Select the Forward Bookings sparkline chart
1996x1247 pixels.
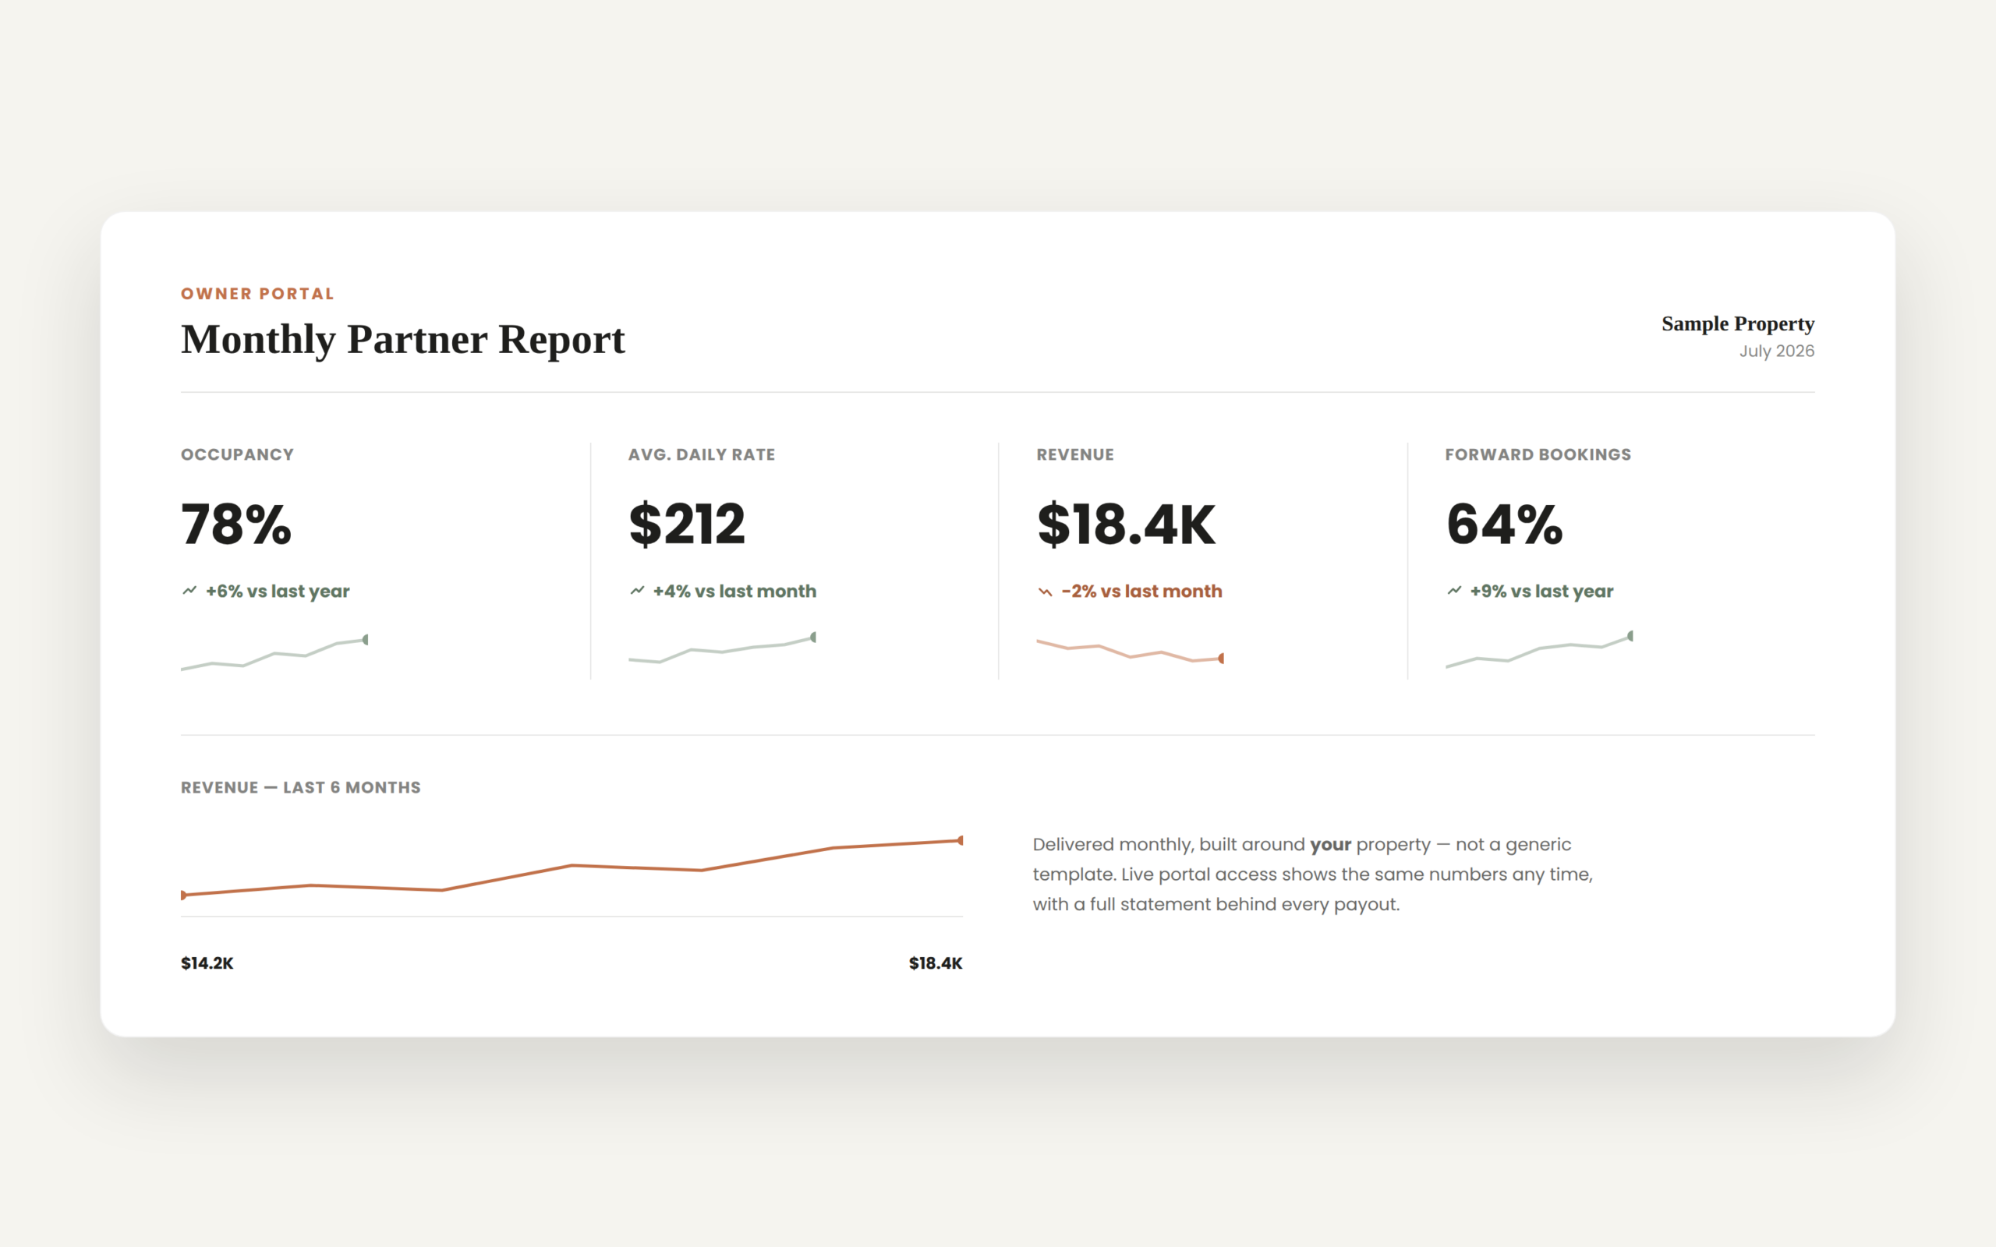click(x=1540, y=650)
